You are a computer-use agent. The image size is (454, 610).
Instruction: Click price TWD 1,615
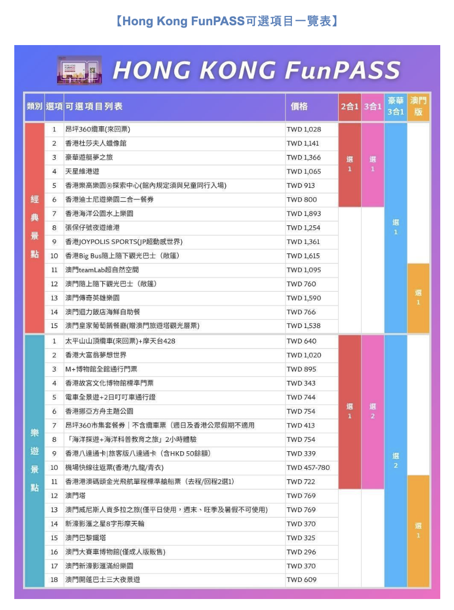point(303,256)
